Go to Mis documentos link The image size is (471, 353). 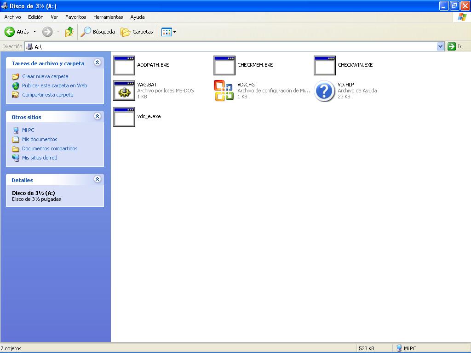tap(40, 139)
